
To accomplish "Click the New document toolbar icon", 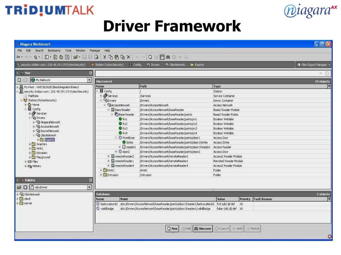I will pos(150,57).
